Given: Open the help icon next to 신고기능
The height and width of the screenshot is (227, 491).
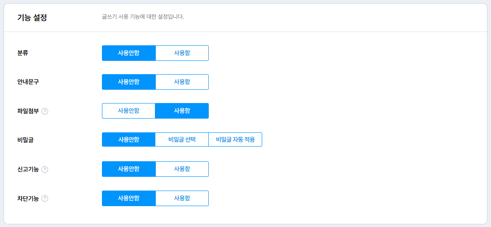Looking at the screenshot, I should [x=45, y=169].
